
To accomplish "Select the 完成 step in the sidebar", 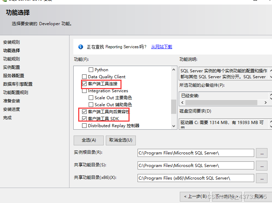I will click(x=7, y=118).
